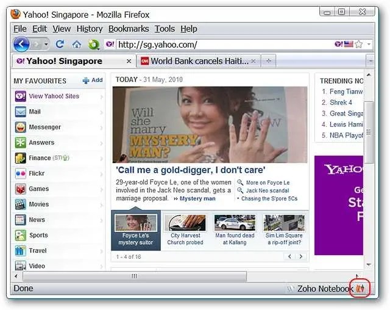Screen dimensions: 390x310
Task: Click the Video icon
Action: (x=20, y=265)
